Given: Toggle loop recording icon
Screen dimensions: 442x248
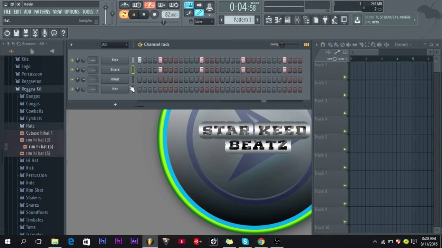Looking at the screenshot, I should (x=174, y=5).
